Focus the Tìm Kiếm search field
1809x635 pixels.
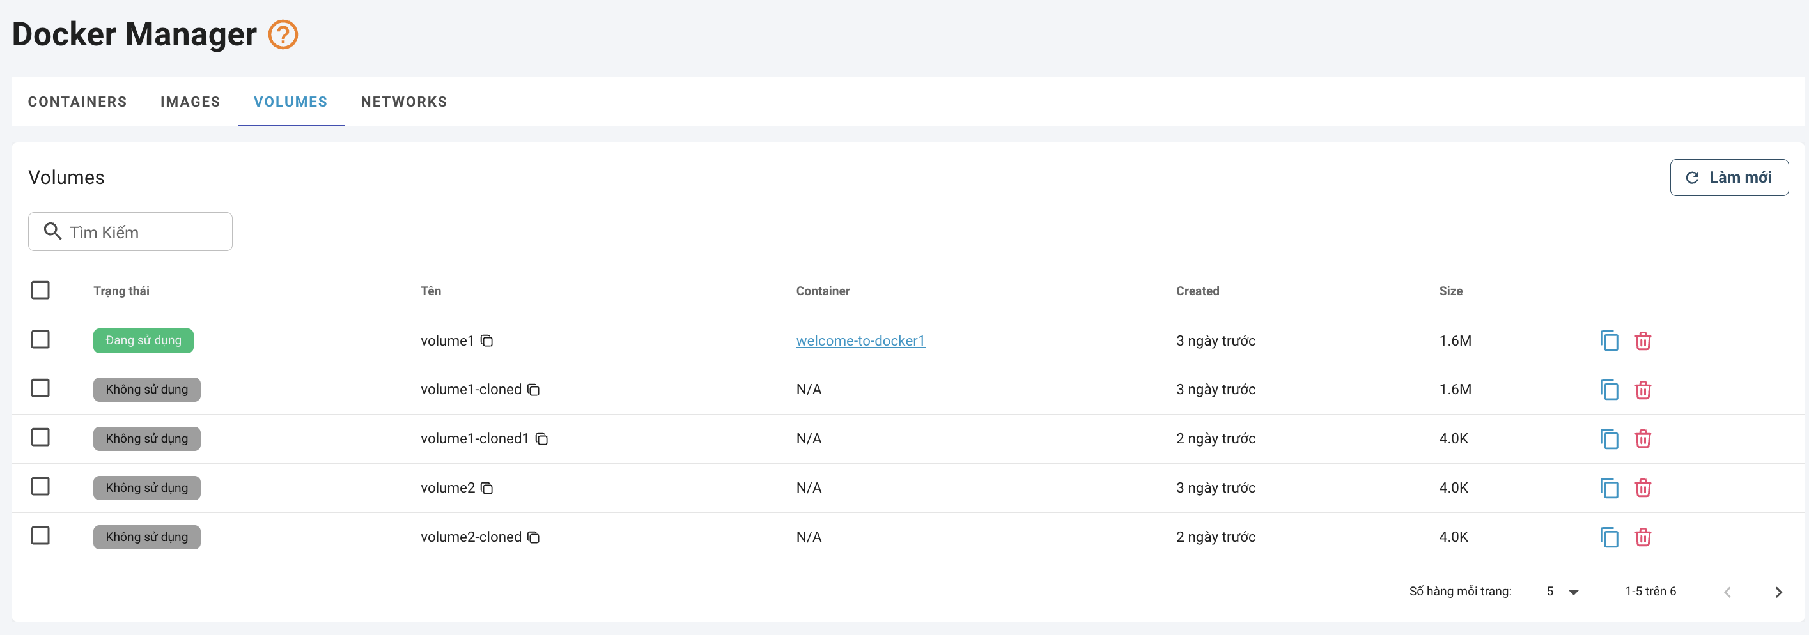point(141,233)
